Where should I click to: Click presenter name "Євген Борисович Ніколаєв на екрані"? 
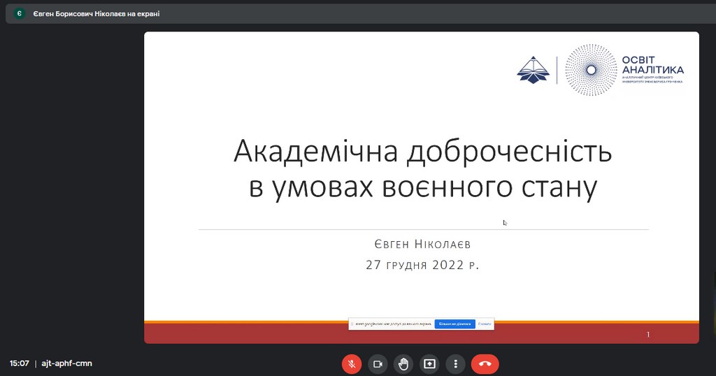[96, 13]
